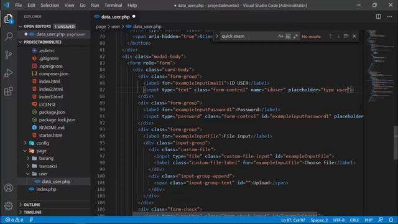
Task: Open the Manage gear icon
Action: [x=8, y=206]
